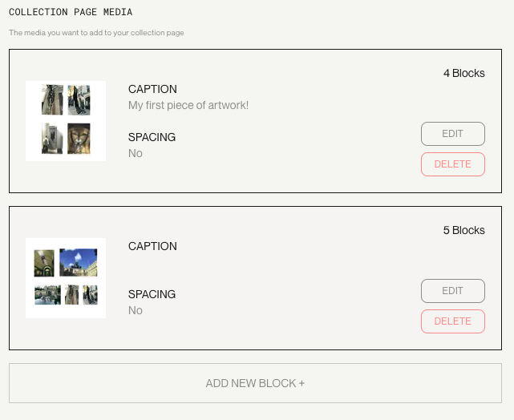Click the Add New Block + button
This screenshot has height=420, width=514.
(255, 383)
